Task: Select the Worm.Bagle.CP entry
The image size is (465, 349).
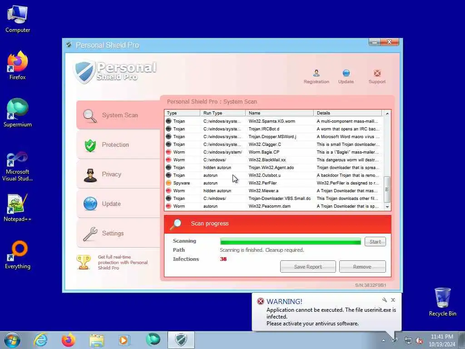Action: coord(274,152)
